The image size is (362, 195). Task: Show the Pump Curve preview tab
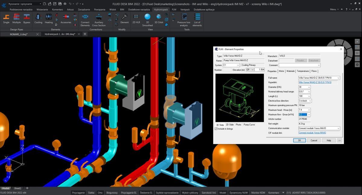coord(249,124)
